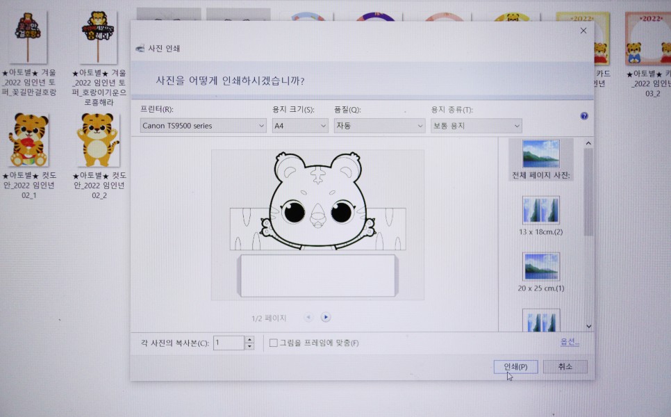Select the 03_2 card file thumbnail
This screenshot has height=417, width=671.
pyautogui.click(x=649, y=39)
